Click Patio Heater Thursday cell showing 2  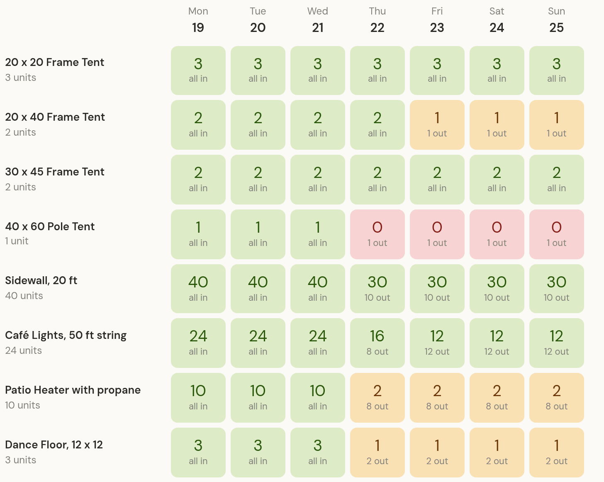pos(377,398)
